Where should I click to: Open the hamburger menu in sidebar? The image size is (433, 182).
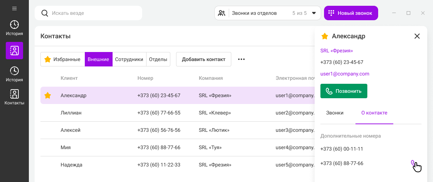[14, 8]
